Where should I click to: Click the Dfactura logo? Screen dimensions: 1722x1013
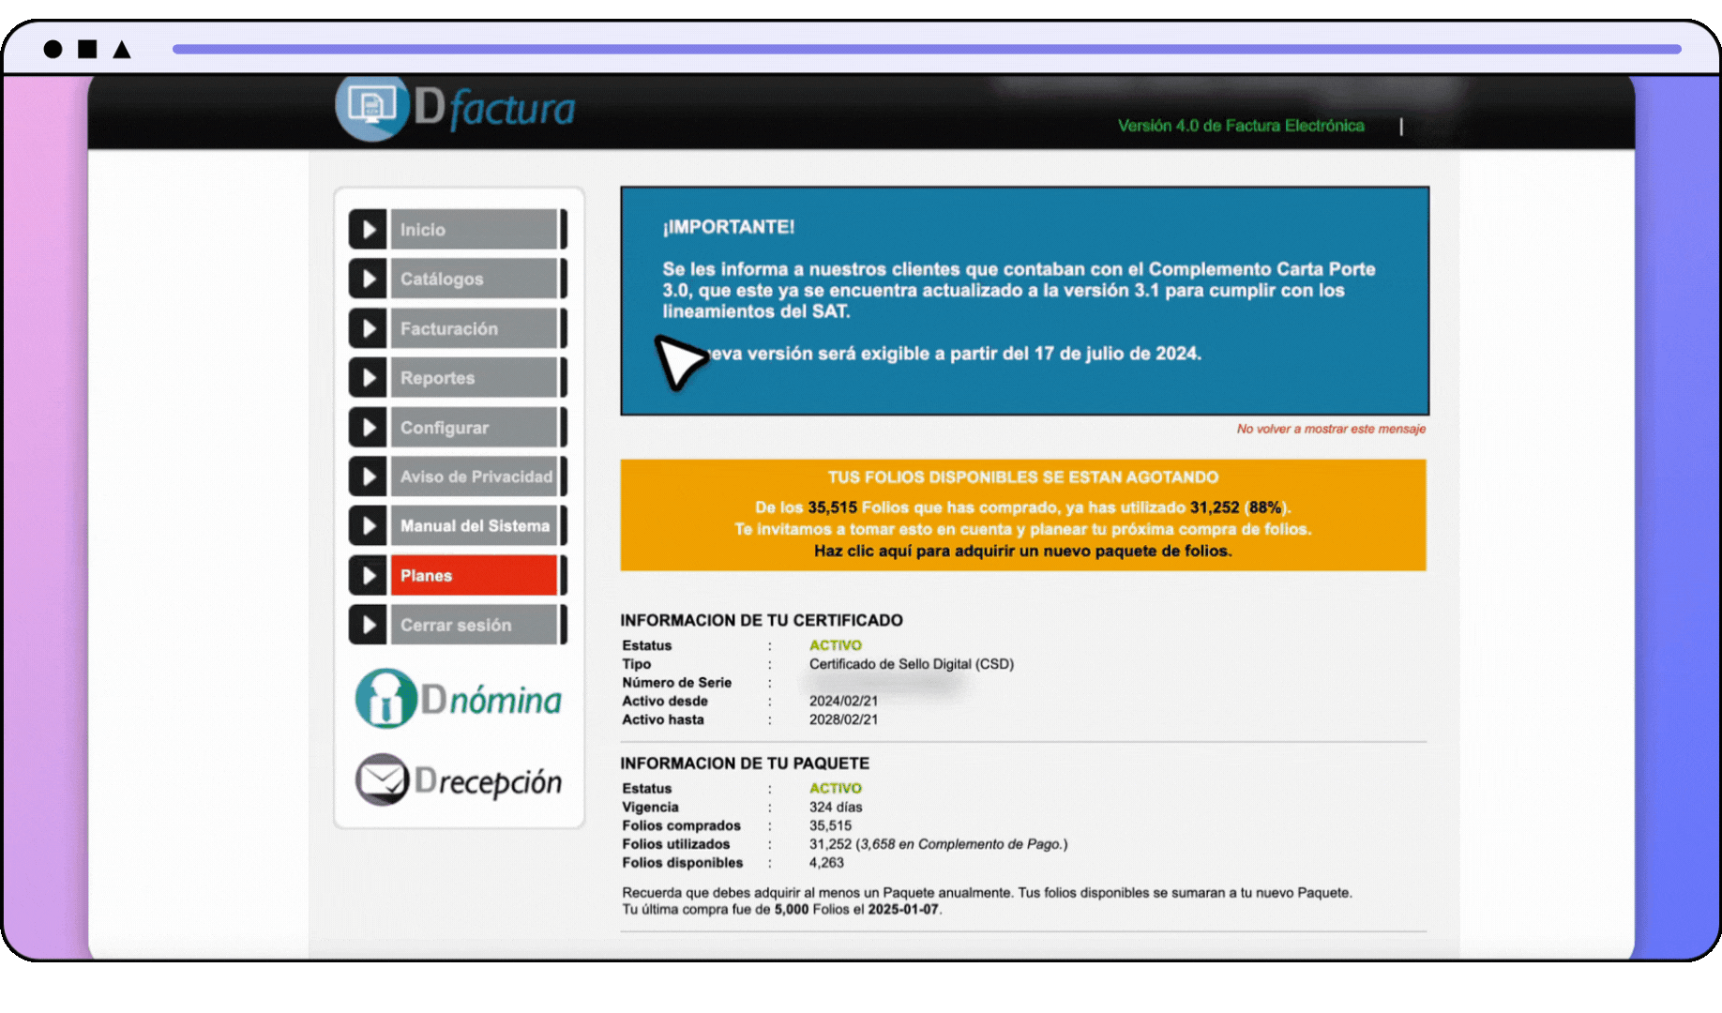456,108
